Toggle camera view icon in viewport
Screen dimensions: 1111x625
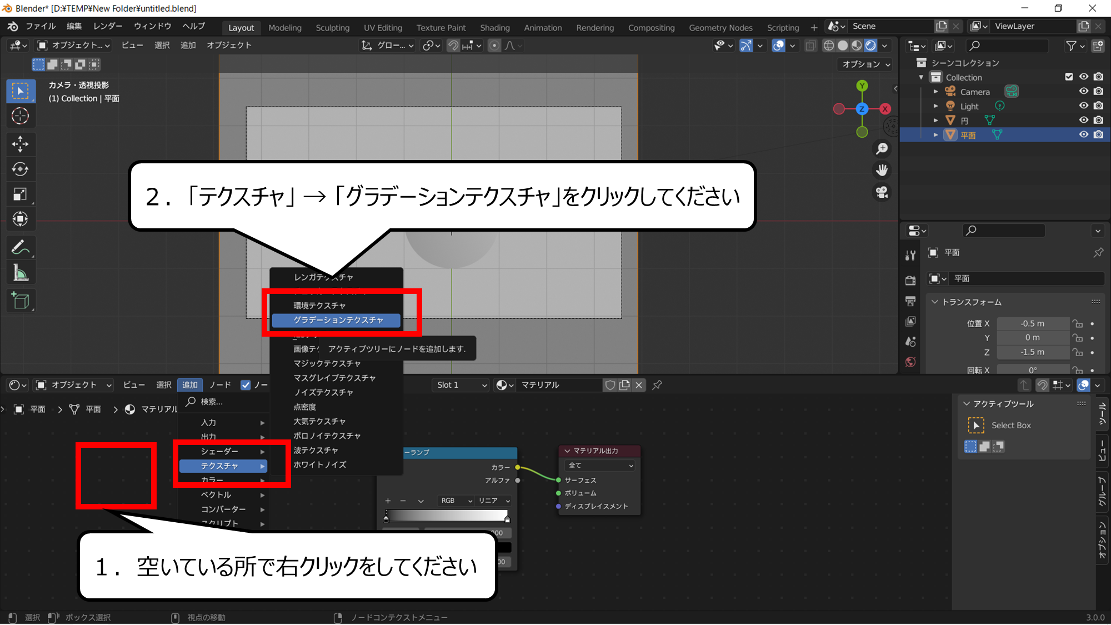(x=882, y=192)
